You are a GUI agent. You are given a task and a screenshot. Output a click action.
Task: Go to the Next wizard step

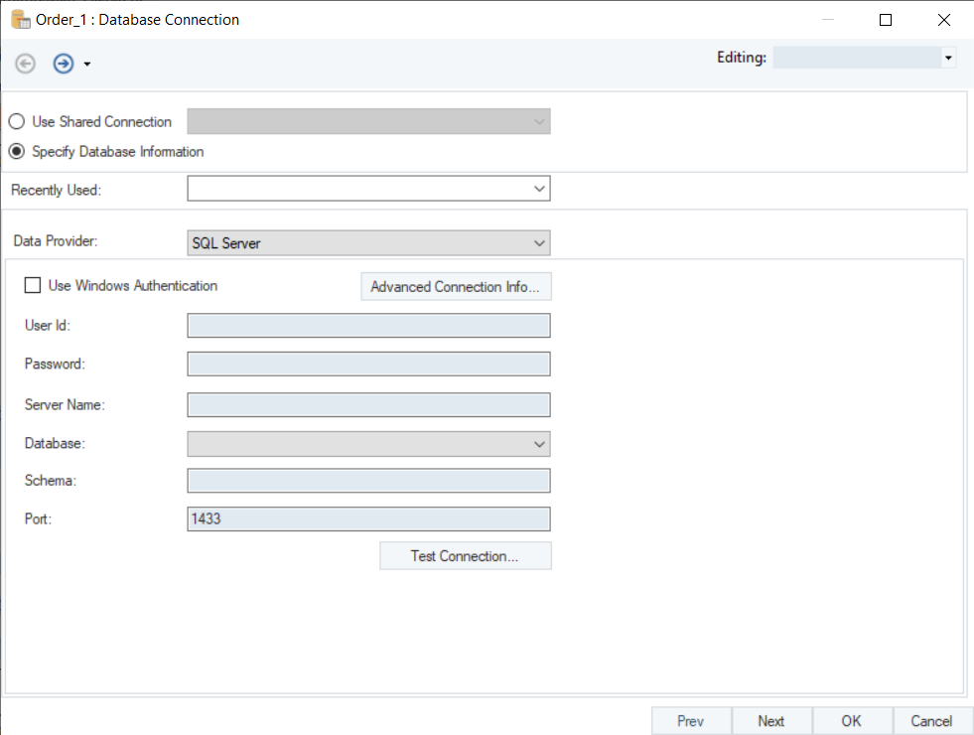point(771,721)
